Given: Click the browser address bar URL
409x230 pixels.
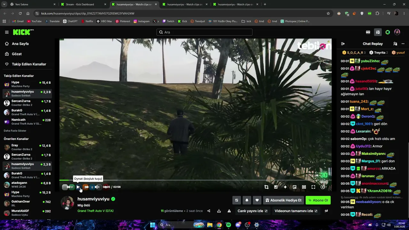Looking at the screenshot, I should tap(88, 13).
